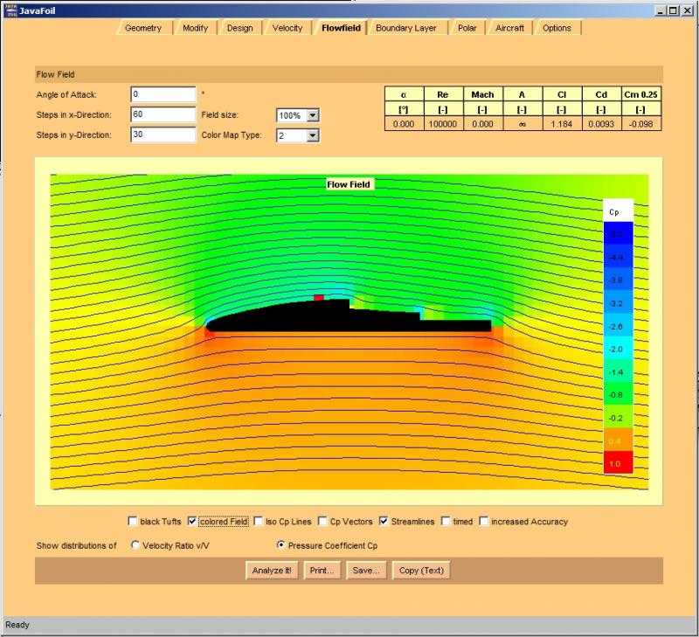Disable the Streamlines checkbox
The width and height of the screenshot is (699, 637).
pos(384,522)
